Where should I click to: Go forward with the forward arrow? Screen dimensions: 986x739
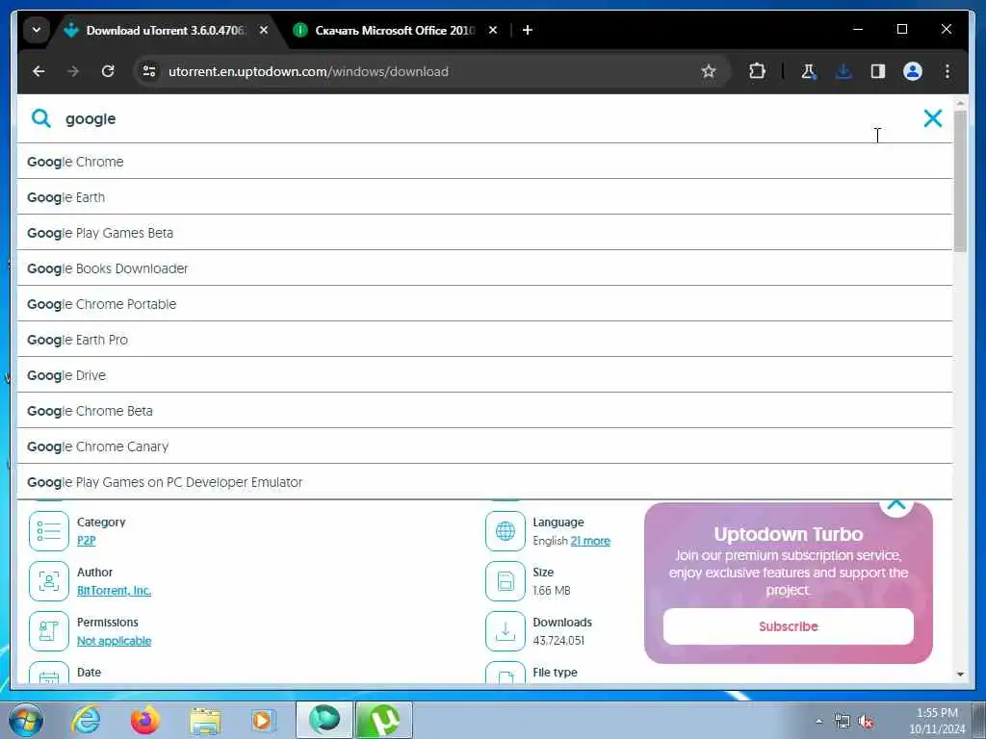(x=73, y=71)
